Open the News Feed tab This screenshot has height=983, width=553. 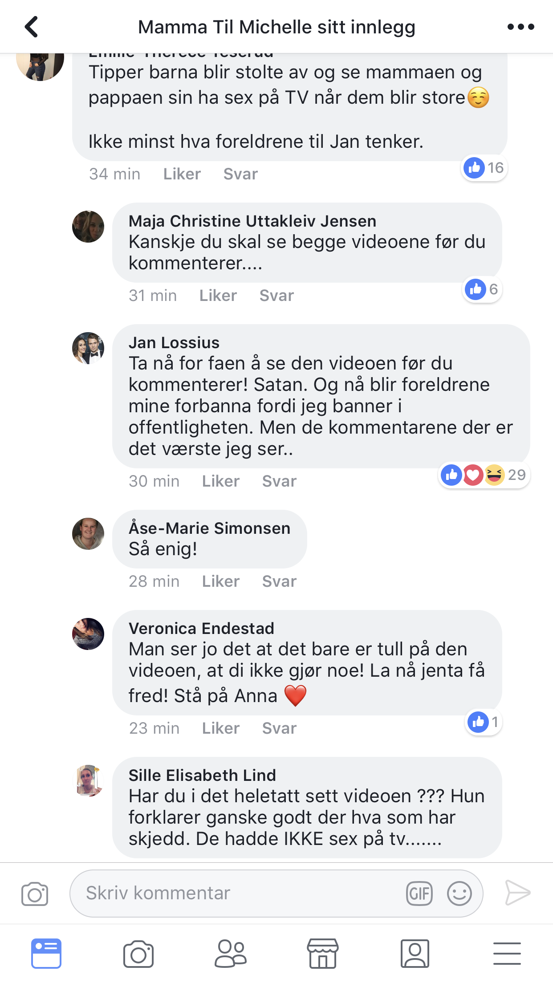click(x=46, y=954)
